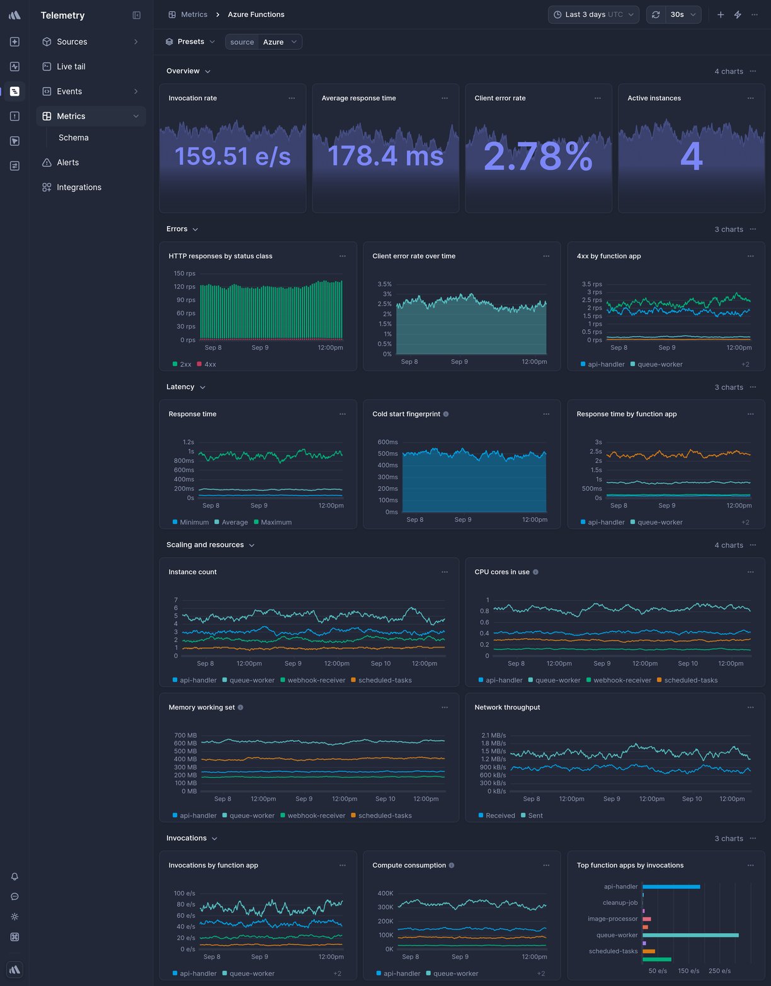Screen dimensions: 771x986
Task: Toggle Sent series in Network throughput legend
Action: (532, 816)
